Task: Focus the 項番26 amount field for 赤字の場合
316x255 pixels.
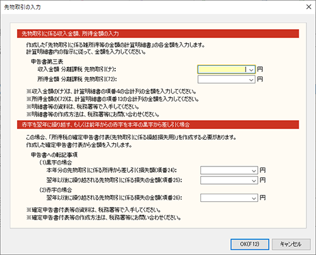Action: tap(226, 198)
